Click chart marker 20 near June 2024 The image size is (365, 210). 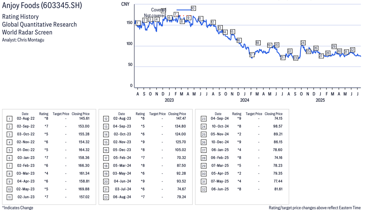click(x=276, y=45)
